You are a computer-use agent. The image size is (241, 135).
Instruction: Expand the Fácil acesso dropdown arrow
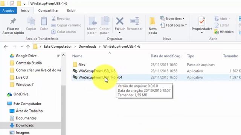(186, 25)
